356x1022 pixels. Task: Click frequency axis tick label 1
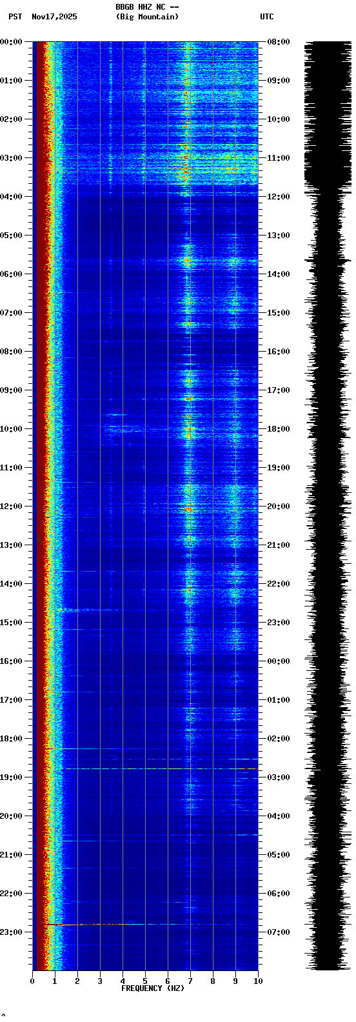point(55,981)
